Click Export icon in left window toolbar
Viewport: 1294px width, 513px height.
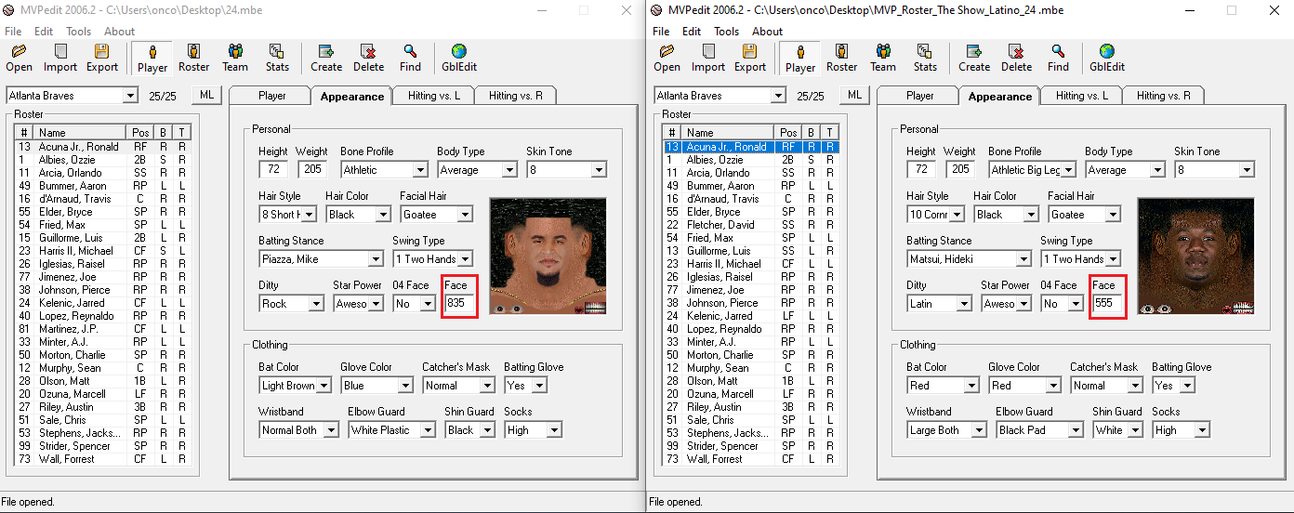[x=102, y=58]
